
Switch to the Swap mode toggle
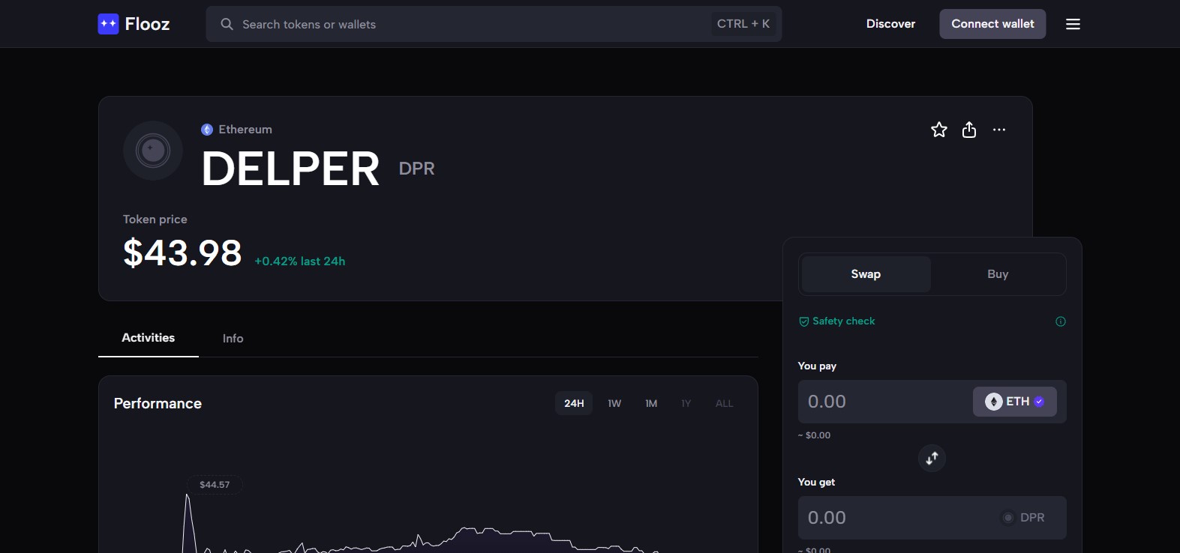point(866,274)
